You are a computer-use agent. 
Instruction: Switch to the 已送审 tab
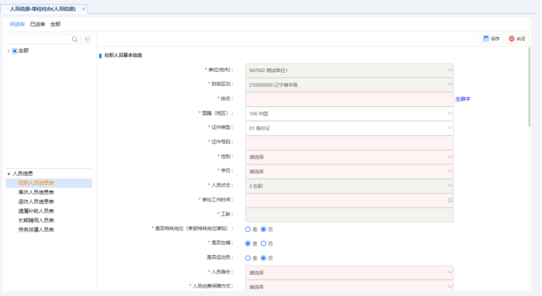click(x=37, y=24)
